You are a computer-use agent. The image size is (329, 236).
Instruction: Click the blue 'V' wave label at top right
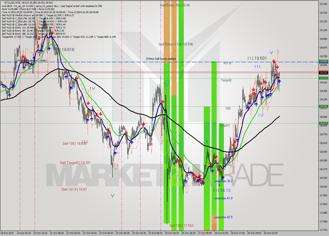tap(271, 53)
